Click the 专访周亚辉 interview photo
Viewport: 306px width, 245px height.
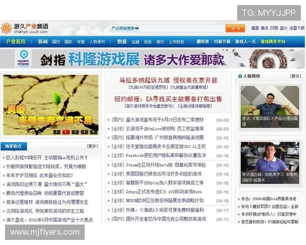coord(270,163)
